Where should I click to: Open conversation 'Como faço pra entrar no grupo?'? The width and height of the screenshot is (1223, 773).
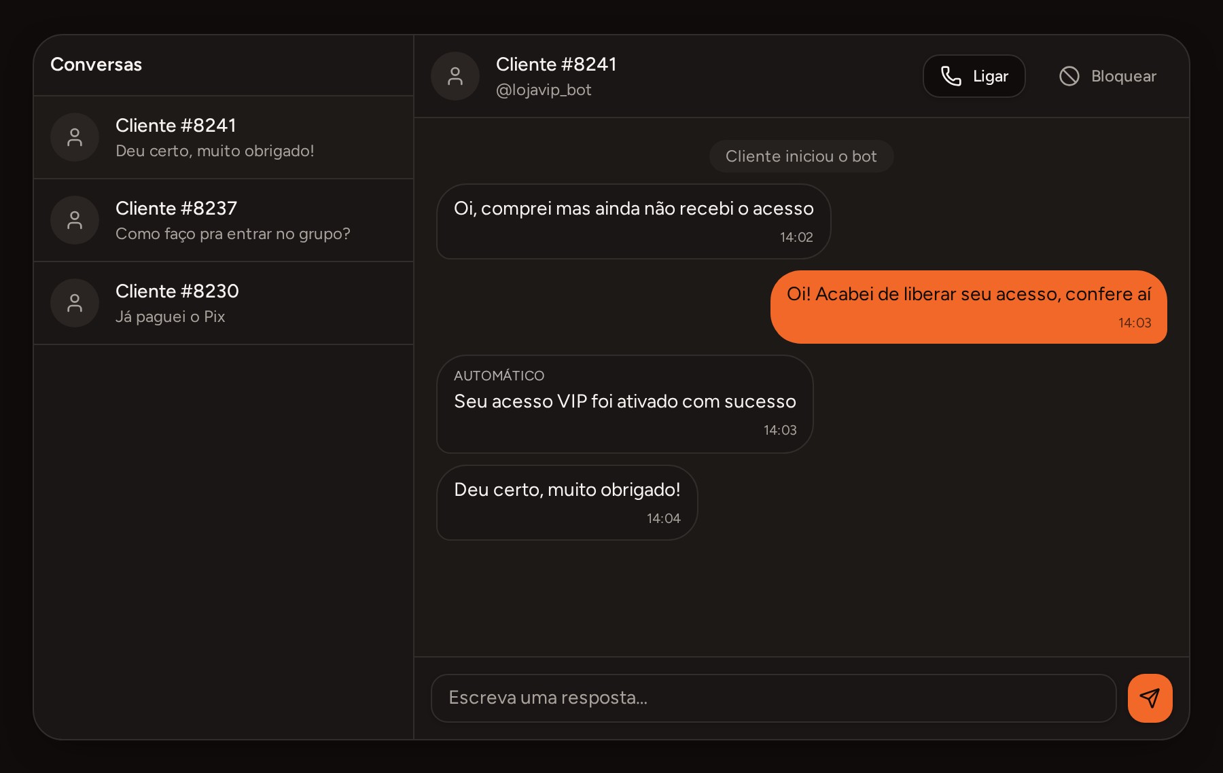tap(224, 220)
